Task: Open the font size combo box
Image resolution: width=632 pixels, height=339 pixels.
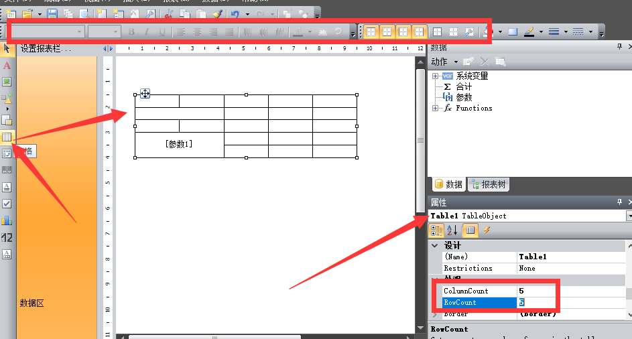Action: click(x=105, y=31)
